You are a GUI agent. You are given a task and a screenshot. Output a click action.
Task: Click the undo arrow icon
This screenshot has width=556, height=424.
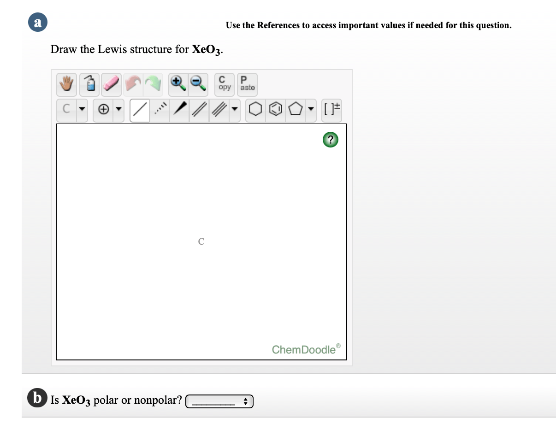pyautogui.click(x=133, y=84)
